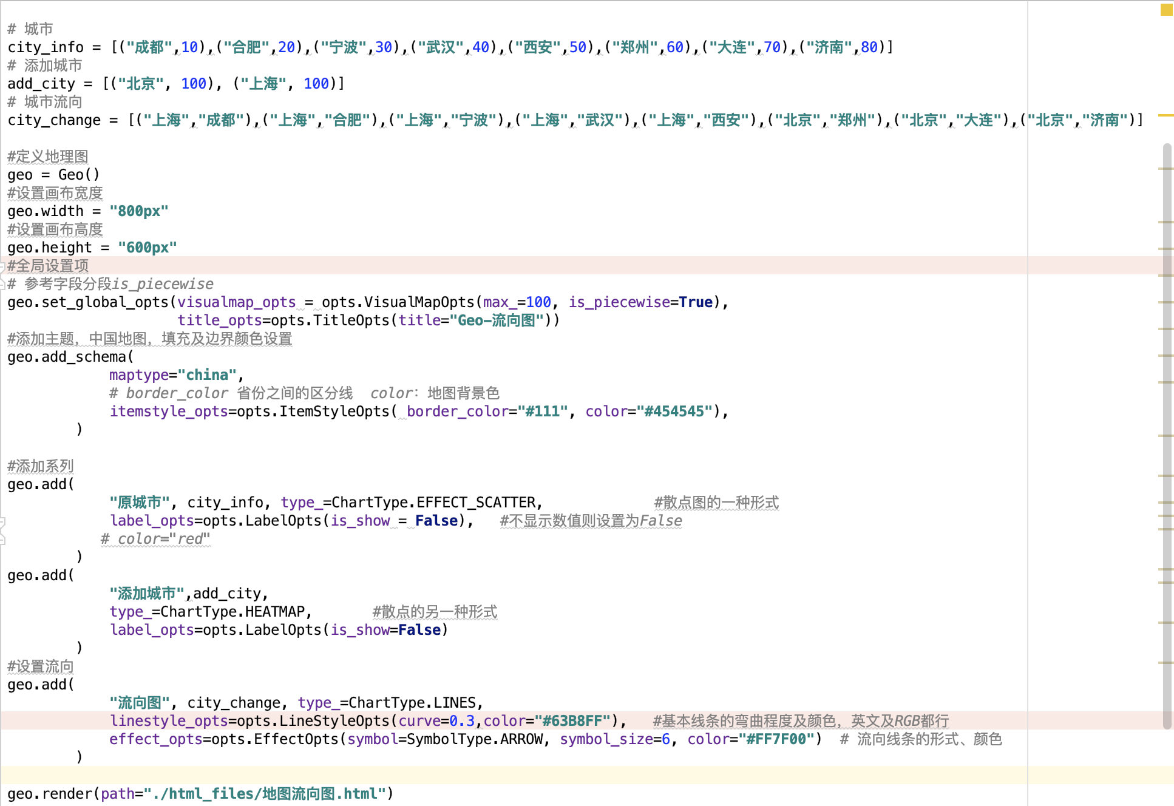Click fold marker beside label_opts is_show = False line
This screenshot has width=1174, height=806.
click(2, 521)
